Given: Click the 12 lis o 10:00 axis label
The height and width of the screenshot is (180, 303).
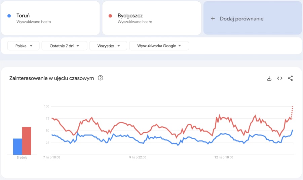Looking at the screenshot, I should 224,157.
